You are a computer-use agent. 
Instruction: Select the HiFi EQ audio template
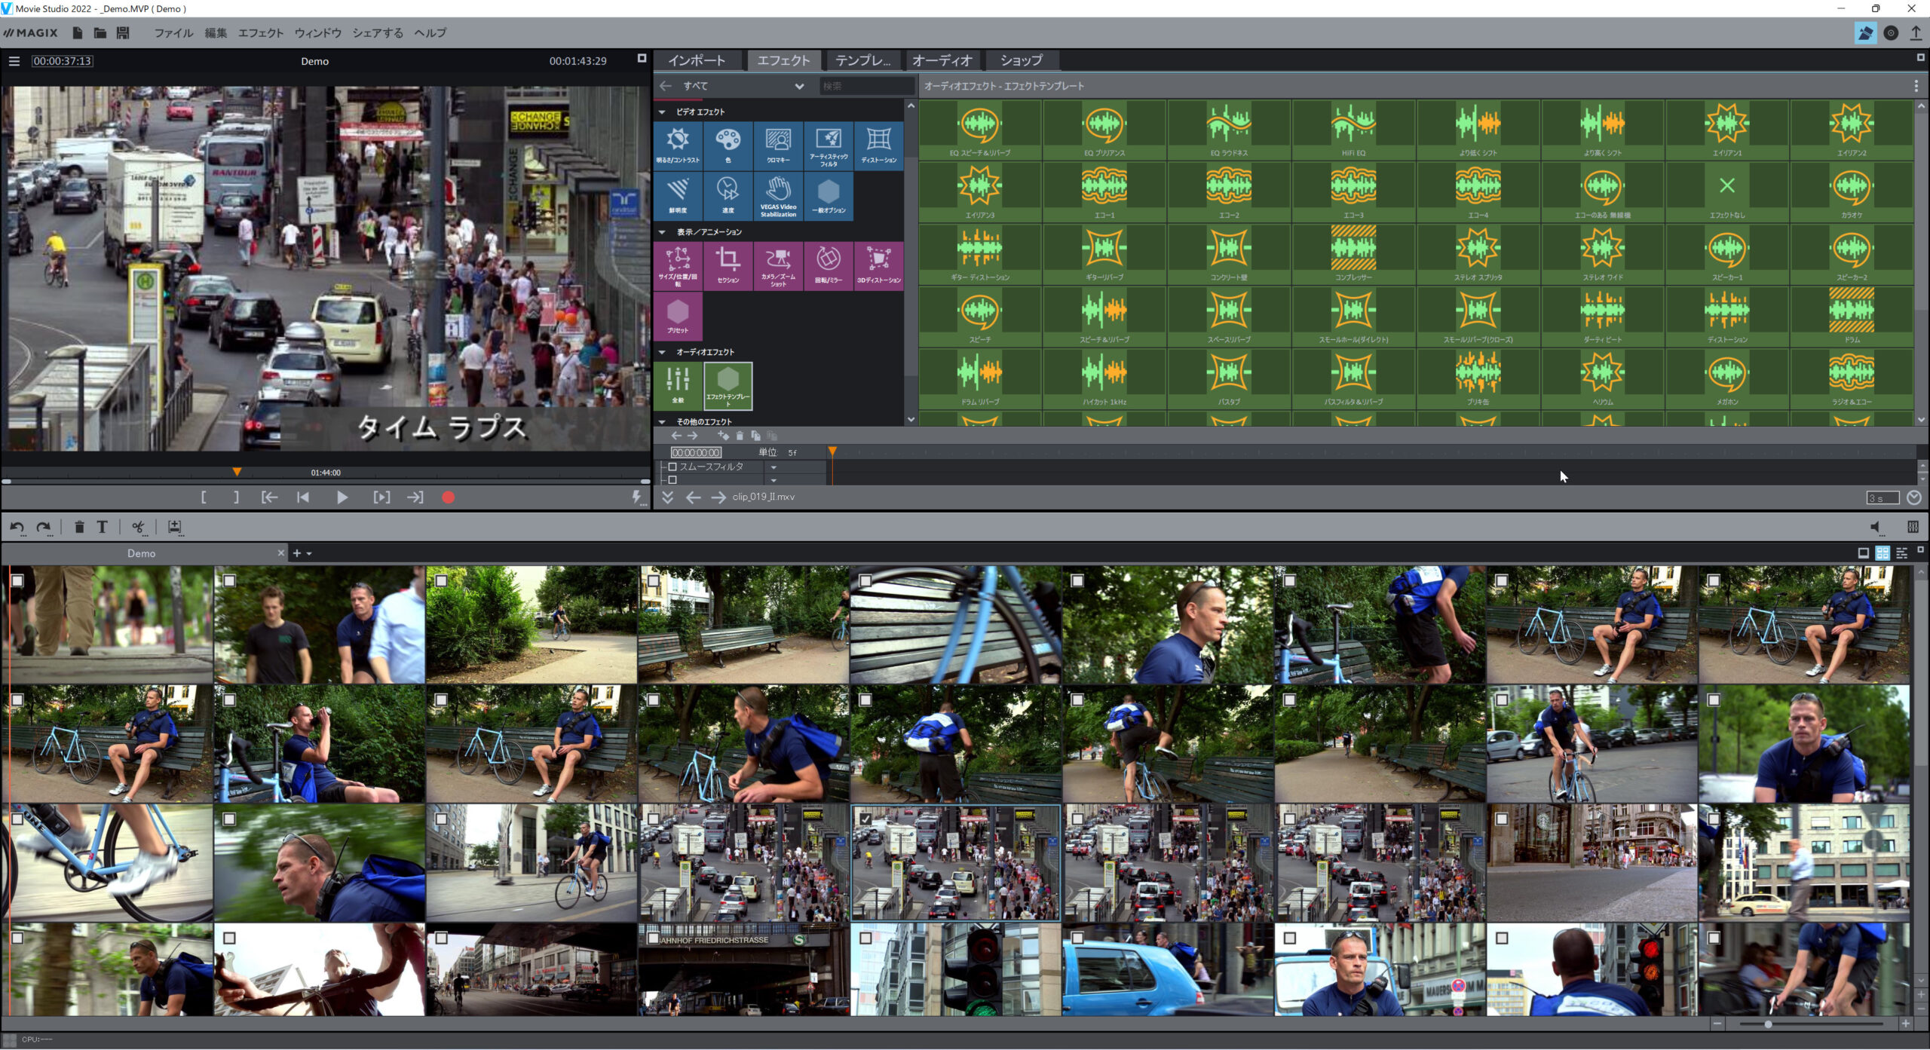click(x=1353, y=130)
